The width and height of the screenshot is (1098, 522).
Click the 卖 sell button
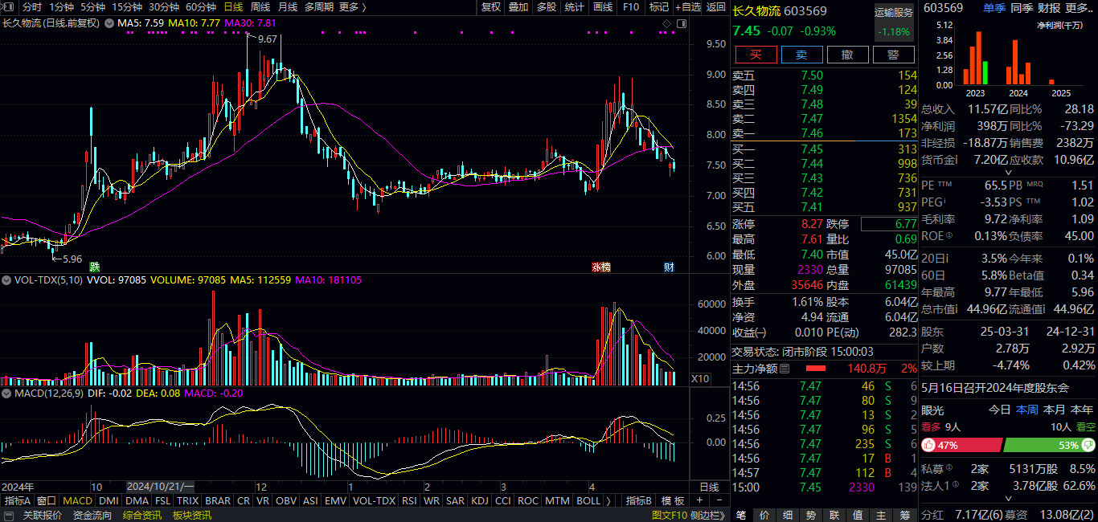click(801, 55)
